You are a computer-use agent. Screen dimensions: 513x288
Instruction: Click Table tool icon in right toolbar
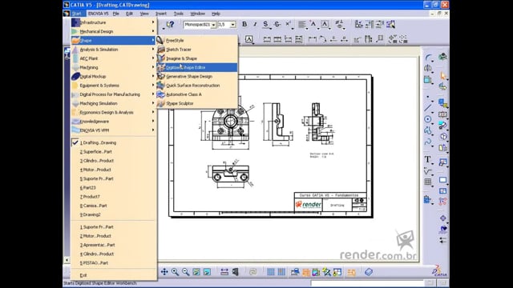point(427,182)
